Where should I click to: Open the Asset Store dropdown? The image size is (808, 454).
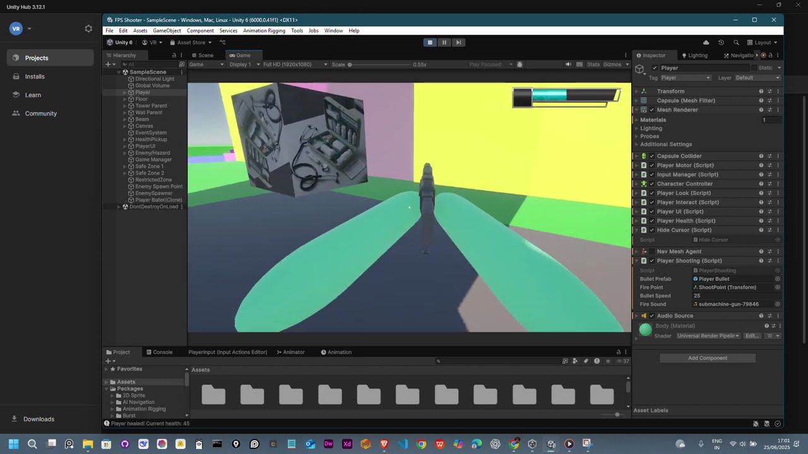click(x=191, y=42)
